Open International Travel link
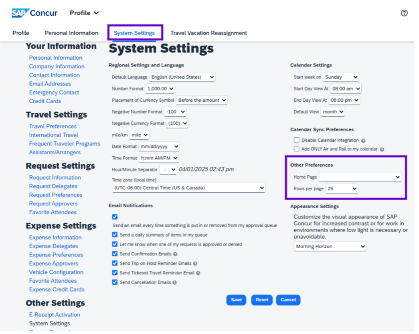Screen dimensions: 419x334 coord(53,135)
